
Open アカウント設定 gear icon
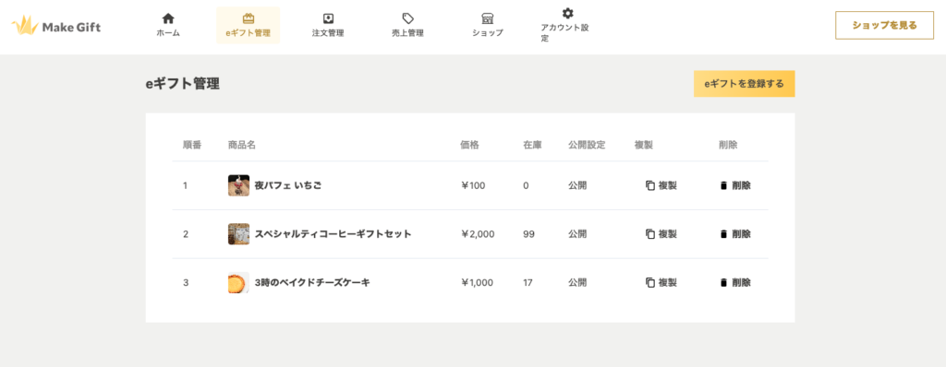(x=567, y=13)
